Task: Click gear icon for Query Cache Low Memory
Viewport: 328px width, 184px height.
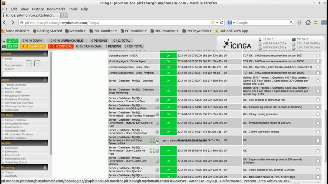Action: pyautogui.click(x=157, y=161)
